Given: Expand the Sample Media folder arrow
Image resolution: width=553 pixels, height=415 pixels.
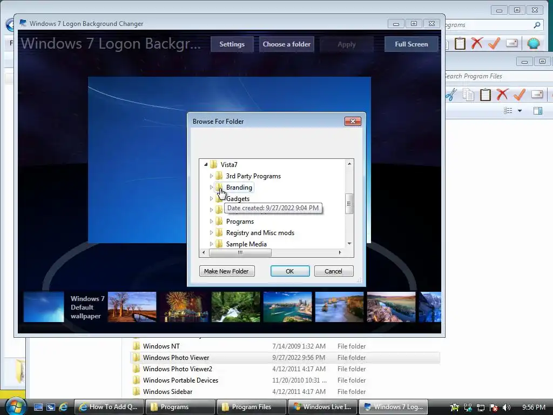Looking at the screenshot, I should (x=211, y=244).
